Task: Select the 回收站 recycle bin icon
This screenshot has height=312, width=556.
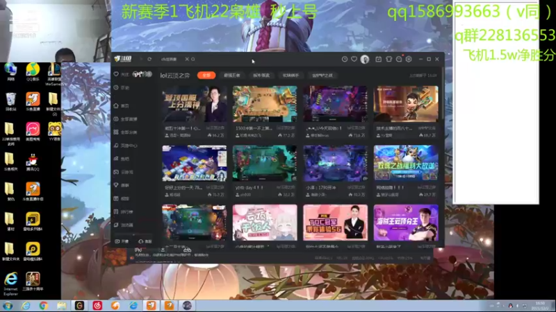Action: tap(10, 101)
